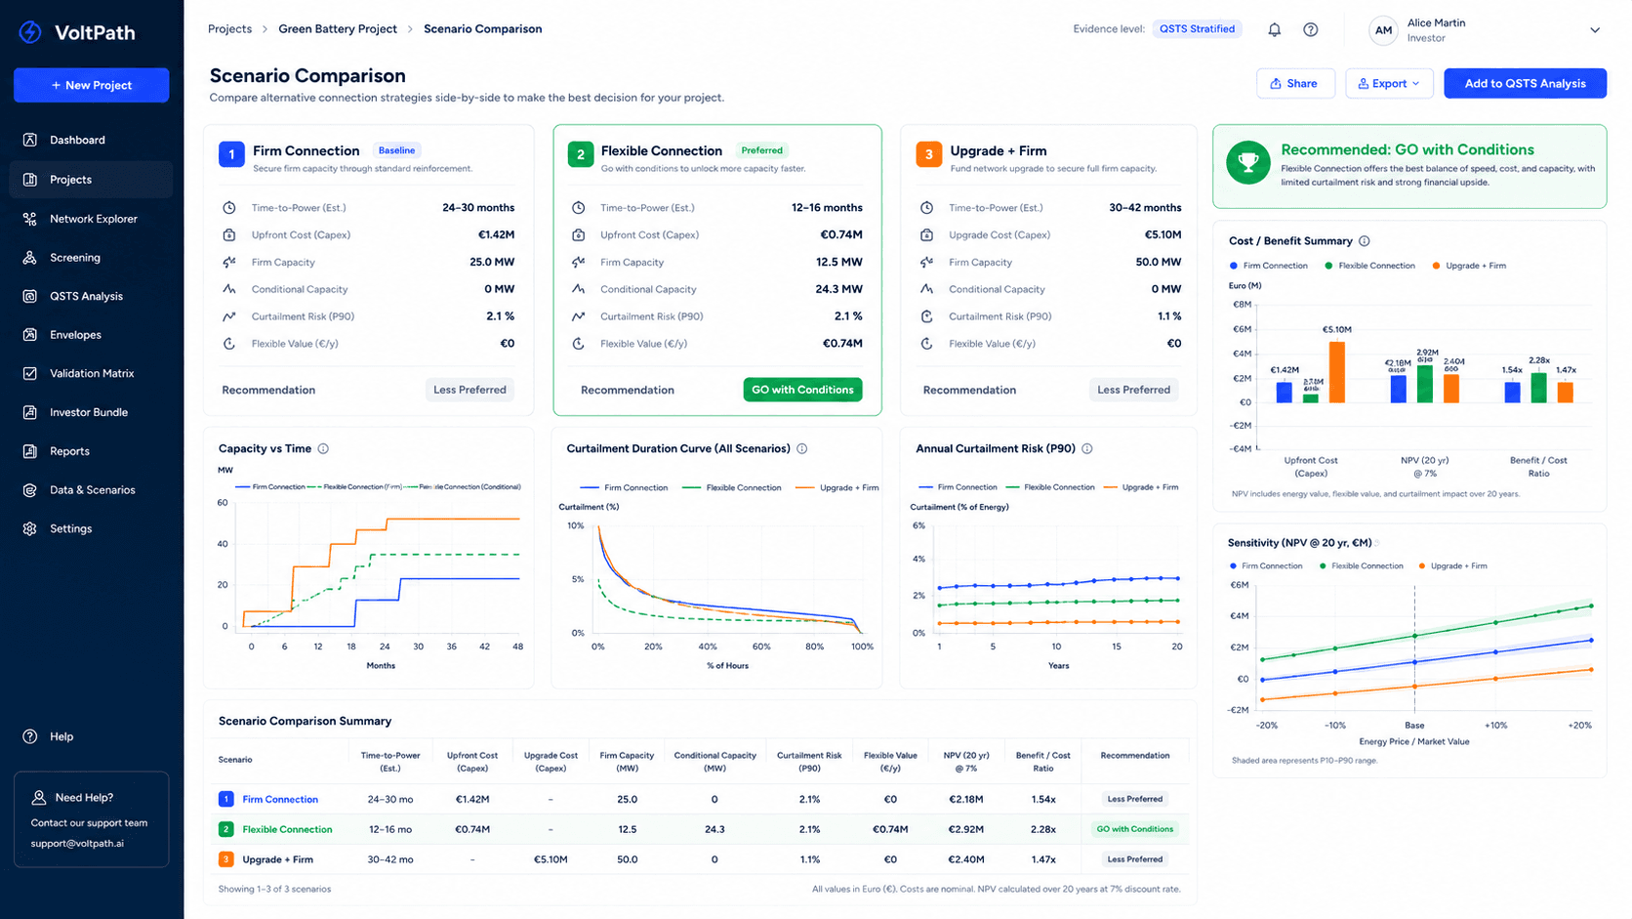This screenshot has width=1632, height=919.
Task: Open Investor Bundle menu item
Action: tap(92, 412)
